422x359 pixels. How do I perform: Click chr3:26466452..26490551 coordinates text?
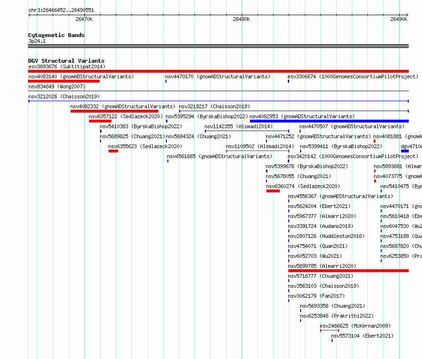(x=61, y=10)
